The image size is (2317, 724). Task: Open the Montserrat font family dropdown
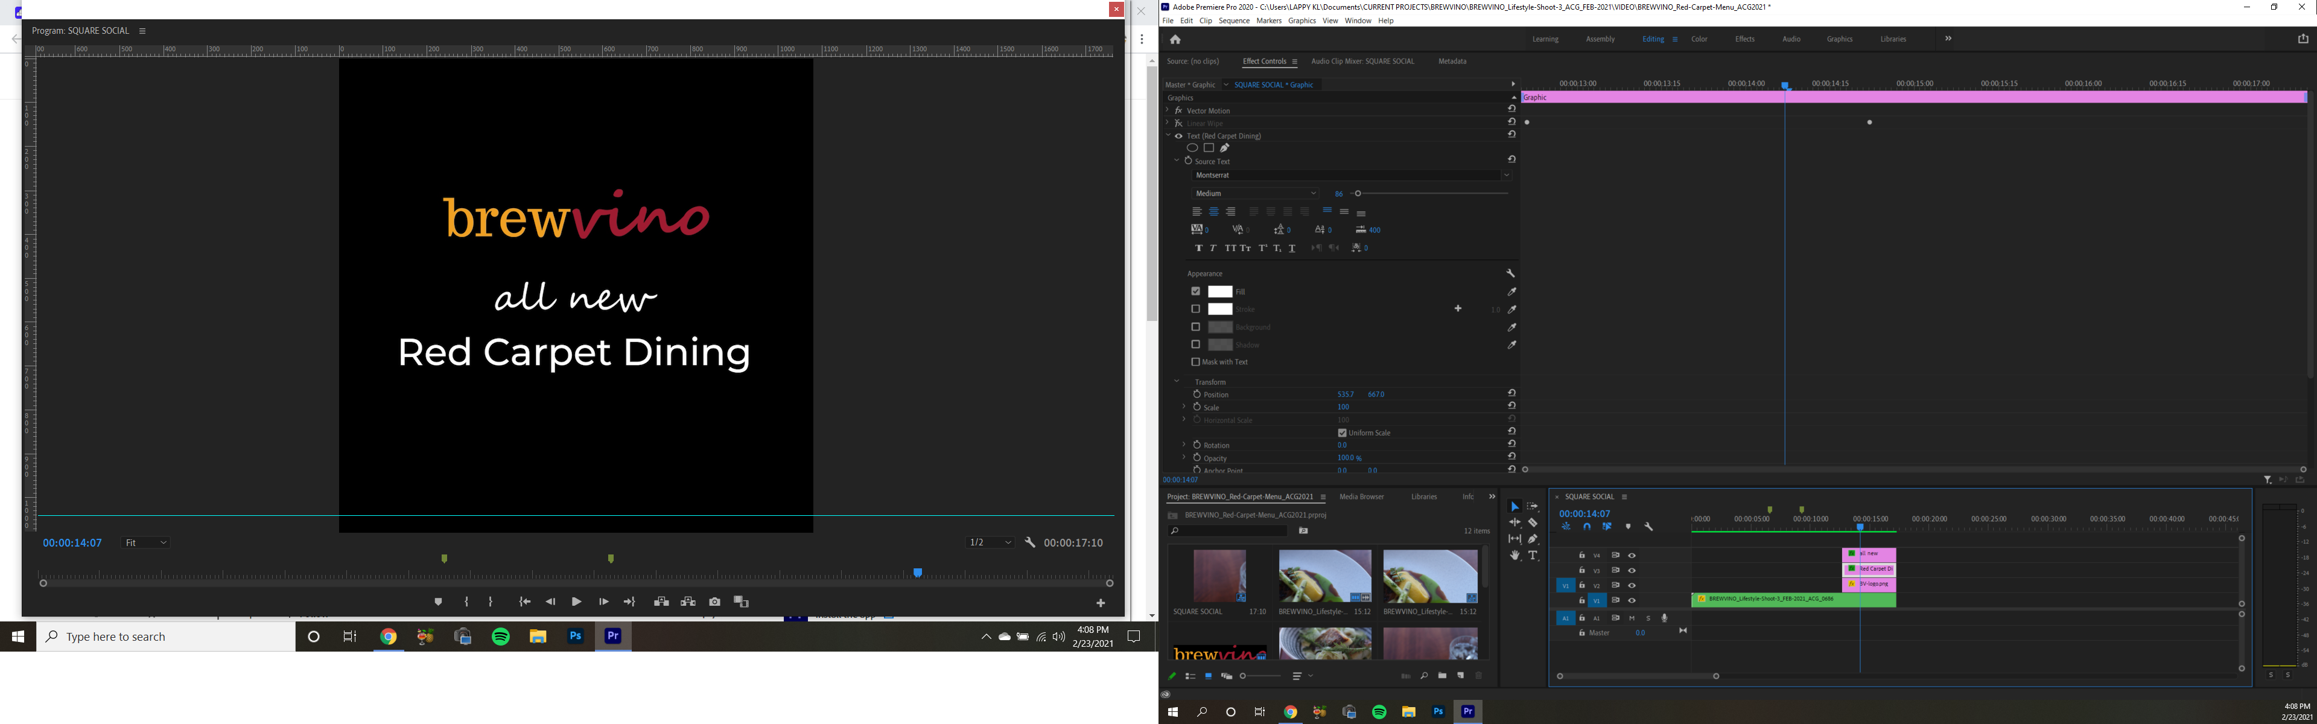click(1349, 174)
